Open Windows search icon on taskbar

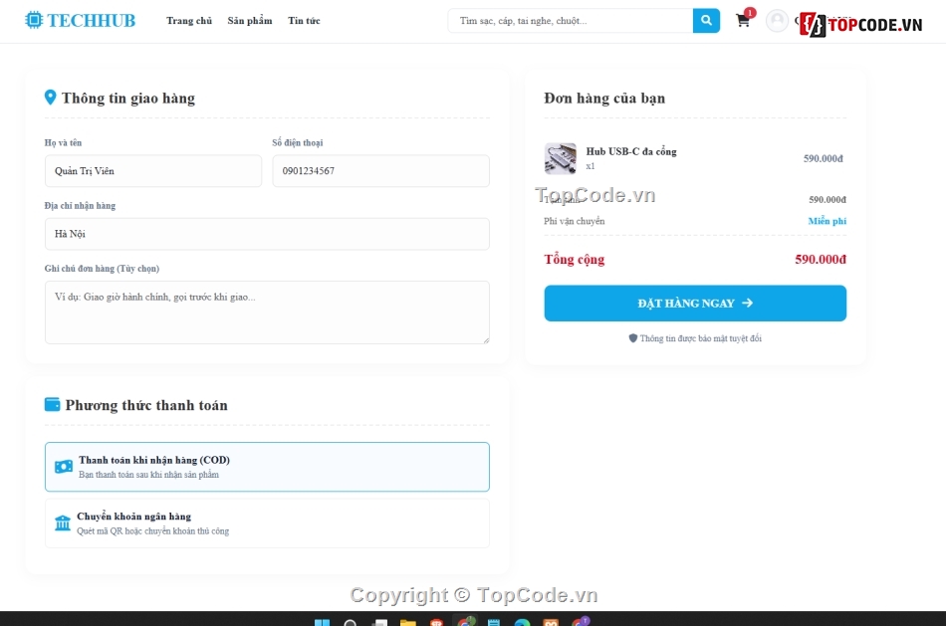pos(351,622)
